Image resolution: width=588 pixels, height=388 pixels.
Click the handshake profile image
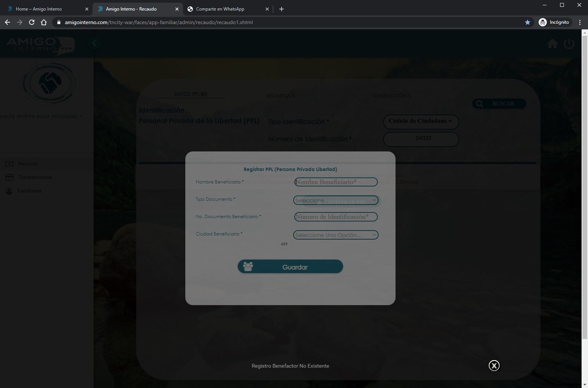[49, 83]
